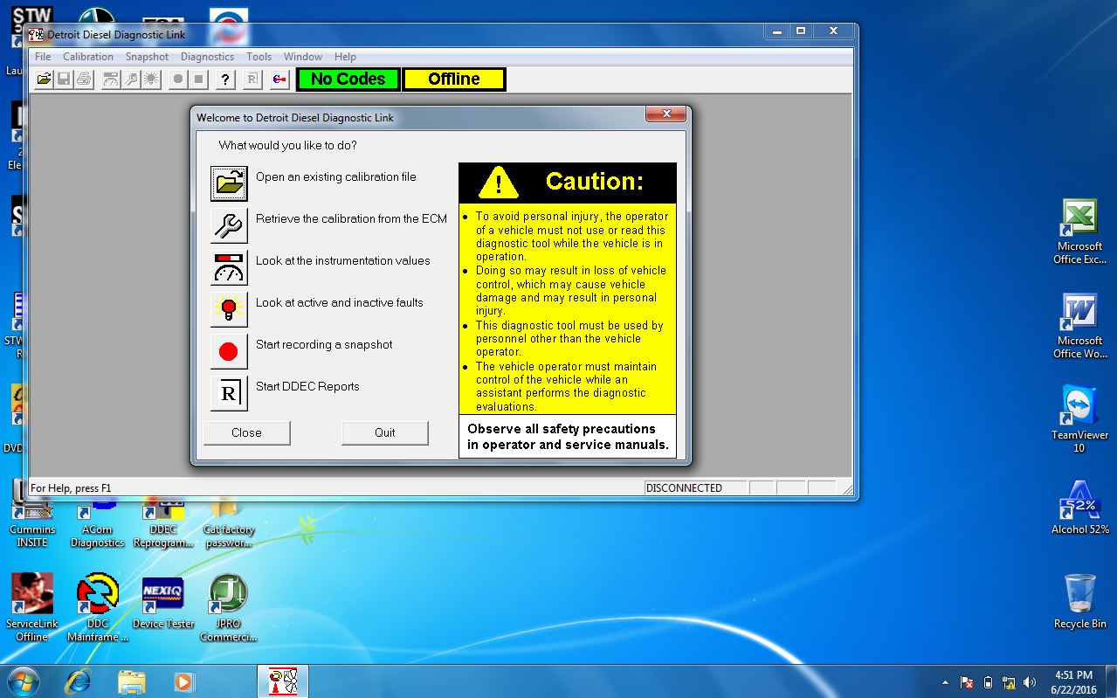This screenshot has width=1117, height=698.
Task: Launch DDEC Reports with the R icon
Action: [x=227, y=393]
